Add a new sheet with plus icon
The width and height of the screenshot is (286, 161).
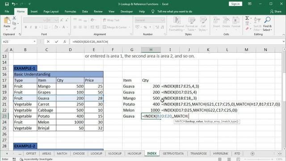[x=252, y=154]
